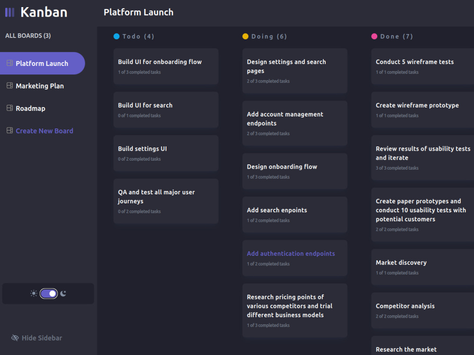Screen dimensions: 474x355
Task: Switch to the Roadmap board
Action: click(x=30, y=108)
